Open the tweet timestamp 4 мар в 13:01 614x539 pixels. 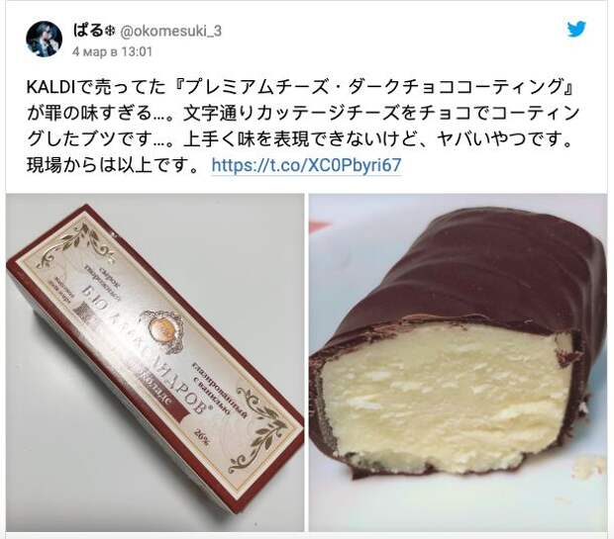112,51
